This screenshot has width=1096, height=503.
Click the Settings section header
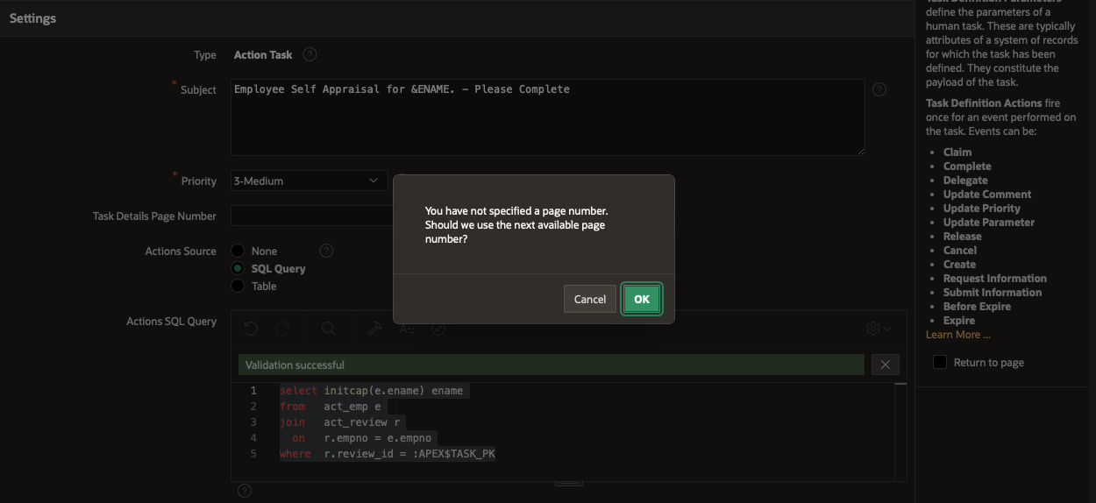click(x=32, y=18)
